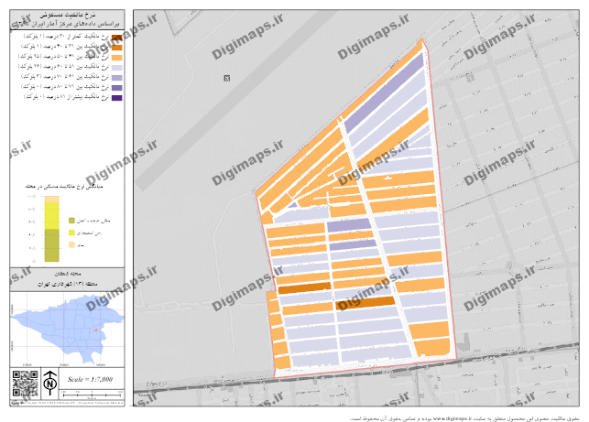Screen dimensions: 589x422
Task: Click the legend label for over 81 percent ownership
Action: pos(66,97)
